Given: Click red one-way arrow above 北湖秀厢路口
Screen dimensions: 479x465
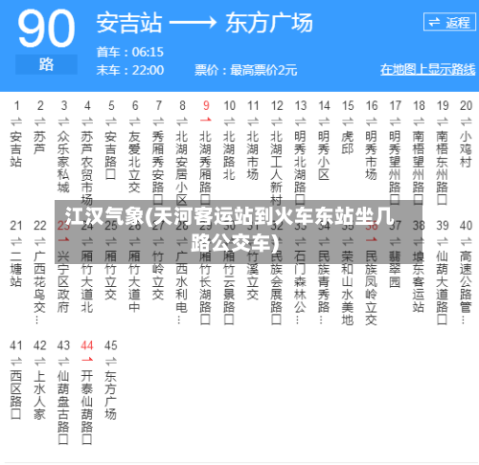Looking at the screenshot, I should (x=206, y=120).
